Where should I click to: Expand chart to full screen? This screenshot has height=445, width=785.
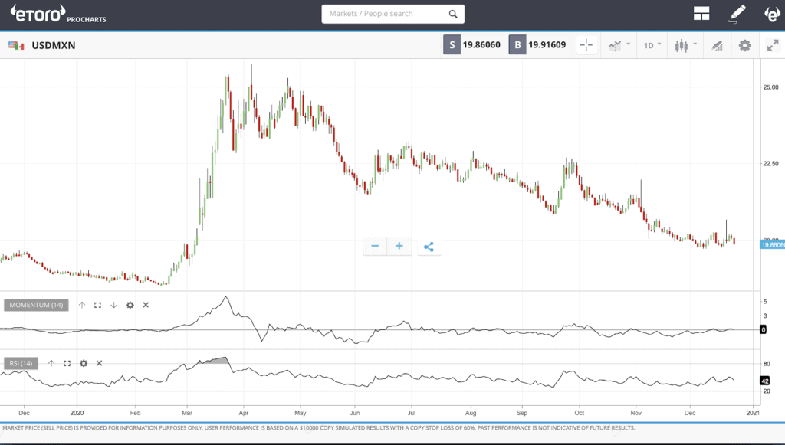pos(773,45)
